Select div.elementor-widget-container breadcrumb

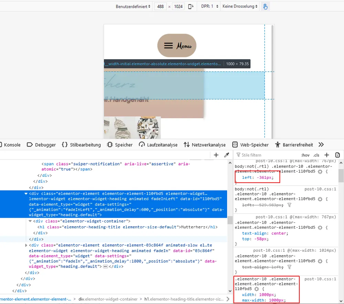click(108, 299)
